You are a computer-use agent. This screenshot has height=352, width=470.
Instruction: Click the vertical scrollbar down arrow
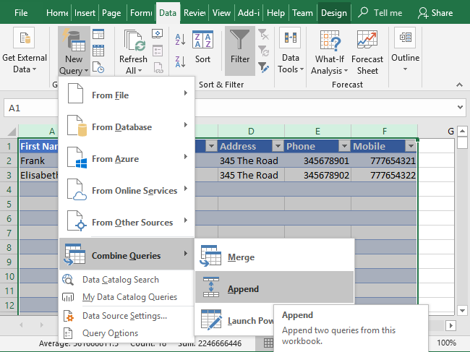[462, 311]
